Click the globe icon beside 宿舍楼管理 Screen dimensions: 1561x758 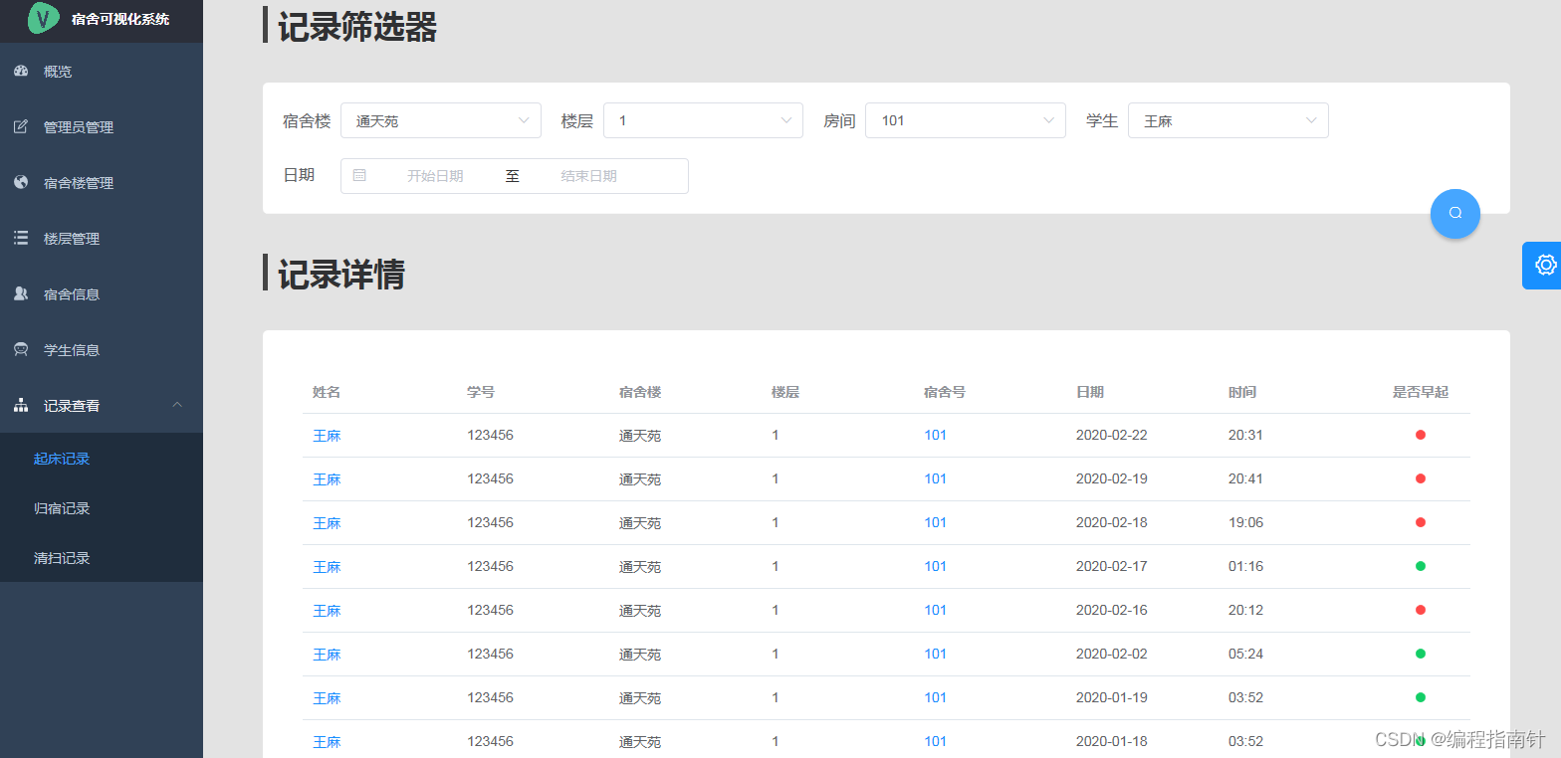click(x=21, y=182)
